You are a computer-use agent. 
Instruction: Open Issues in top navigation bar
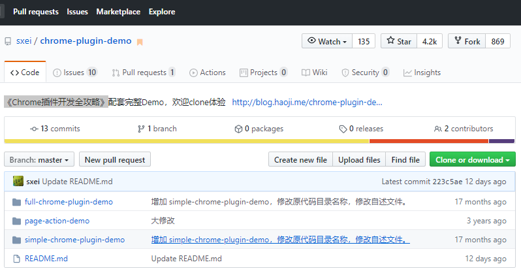click(78, 12)
